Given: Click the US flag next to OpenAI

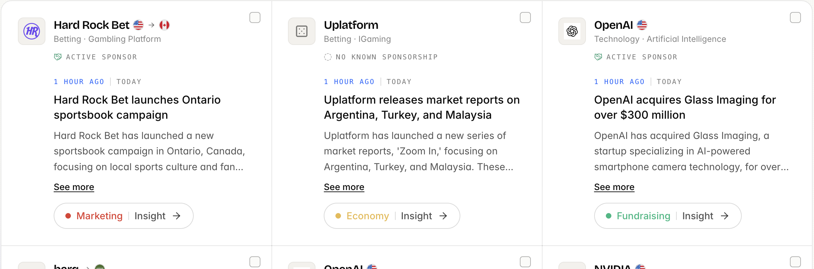Looking at the screenshot, I should click(x=642, y=25).
